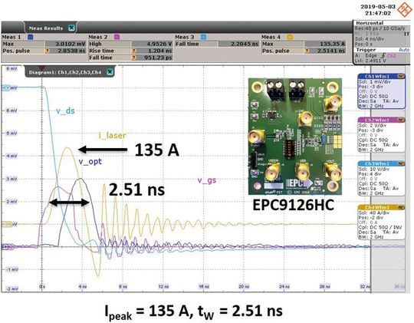
Task: Click the Meas 2 heading
Action: (x=98, y=37)
